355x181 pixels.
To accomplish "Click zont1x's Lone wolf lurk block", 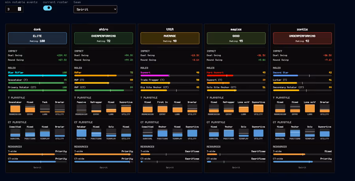I will pyautogui.click(x=310, y=108).
